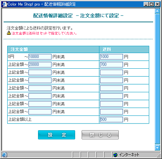
Task: Click the 注文金額 column header
Action: tap(53, 50)
